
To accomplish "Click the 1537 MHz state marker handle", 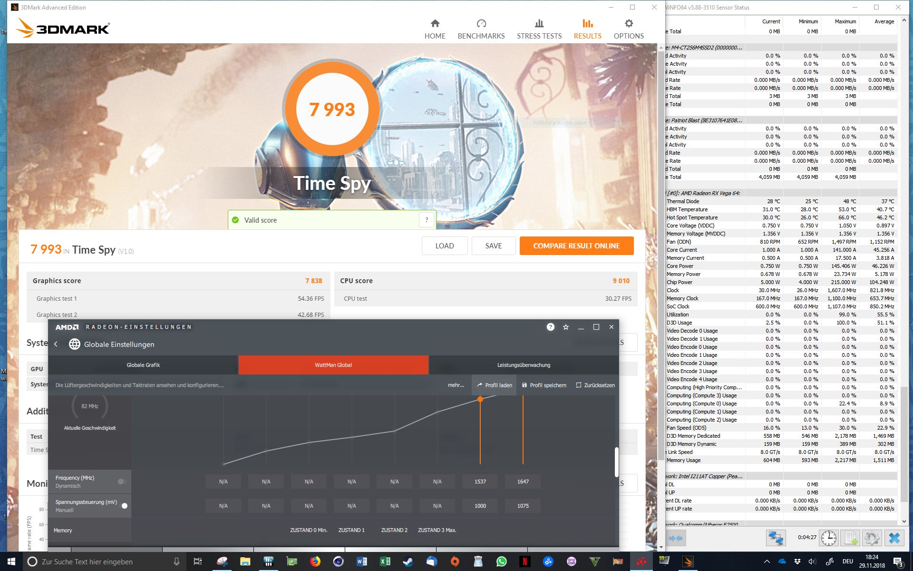I will click(480, 399).
